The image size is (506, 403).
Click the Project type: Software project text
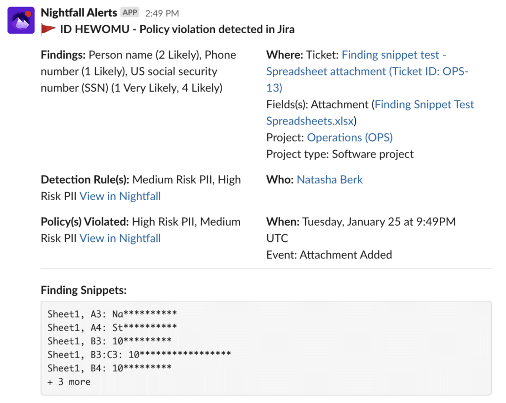click(x=340, y=154)
